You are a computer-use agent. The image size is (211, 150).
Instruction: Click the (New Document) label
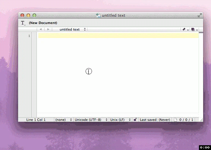coord(43,23)
